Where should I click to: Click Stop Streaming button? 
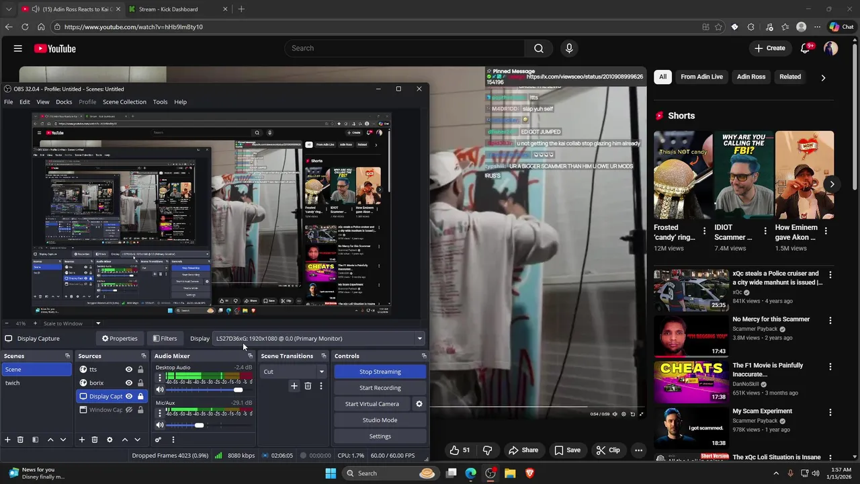[x=380, y=372]
